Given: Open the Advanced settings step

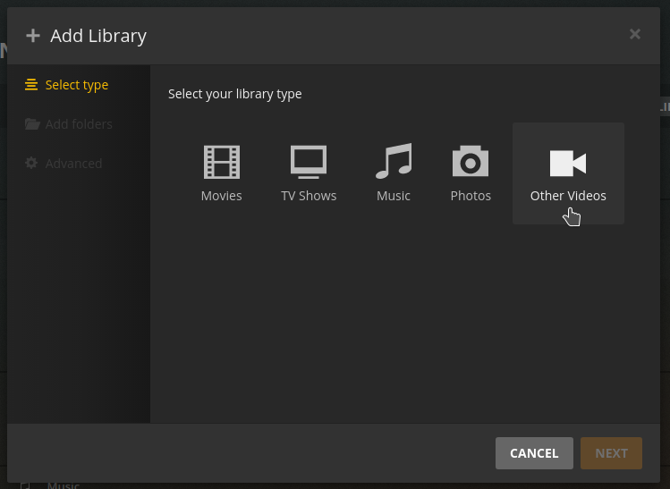Looking at the screenshot, I should pyautogui.click(x=64, y=163).
